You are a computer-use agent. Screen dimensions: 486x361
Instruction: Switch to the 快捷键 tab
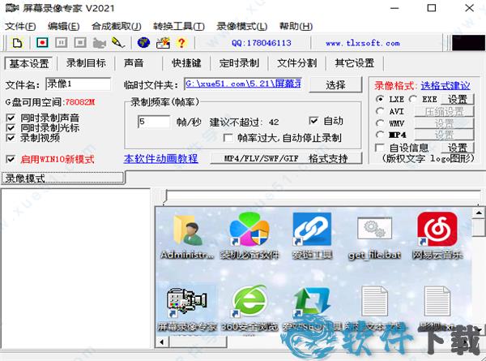tap(186, 63)
